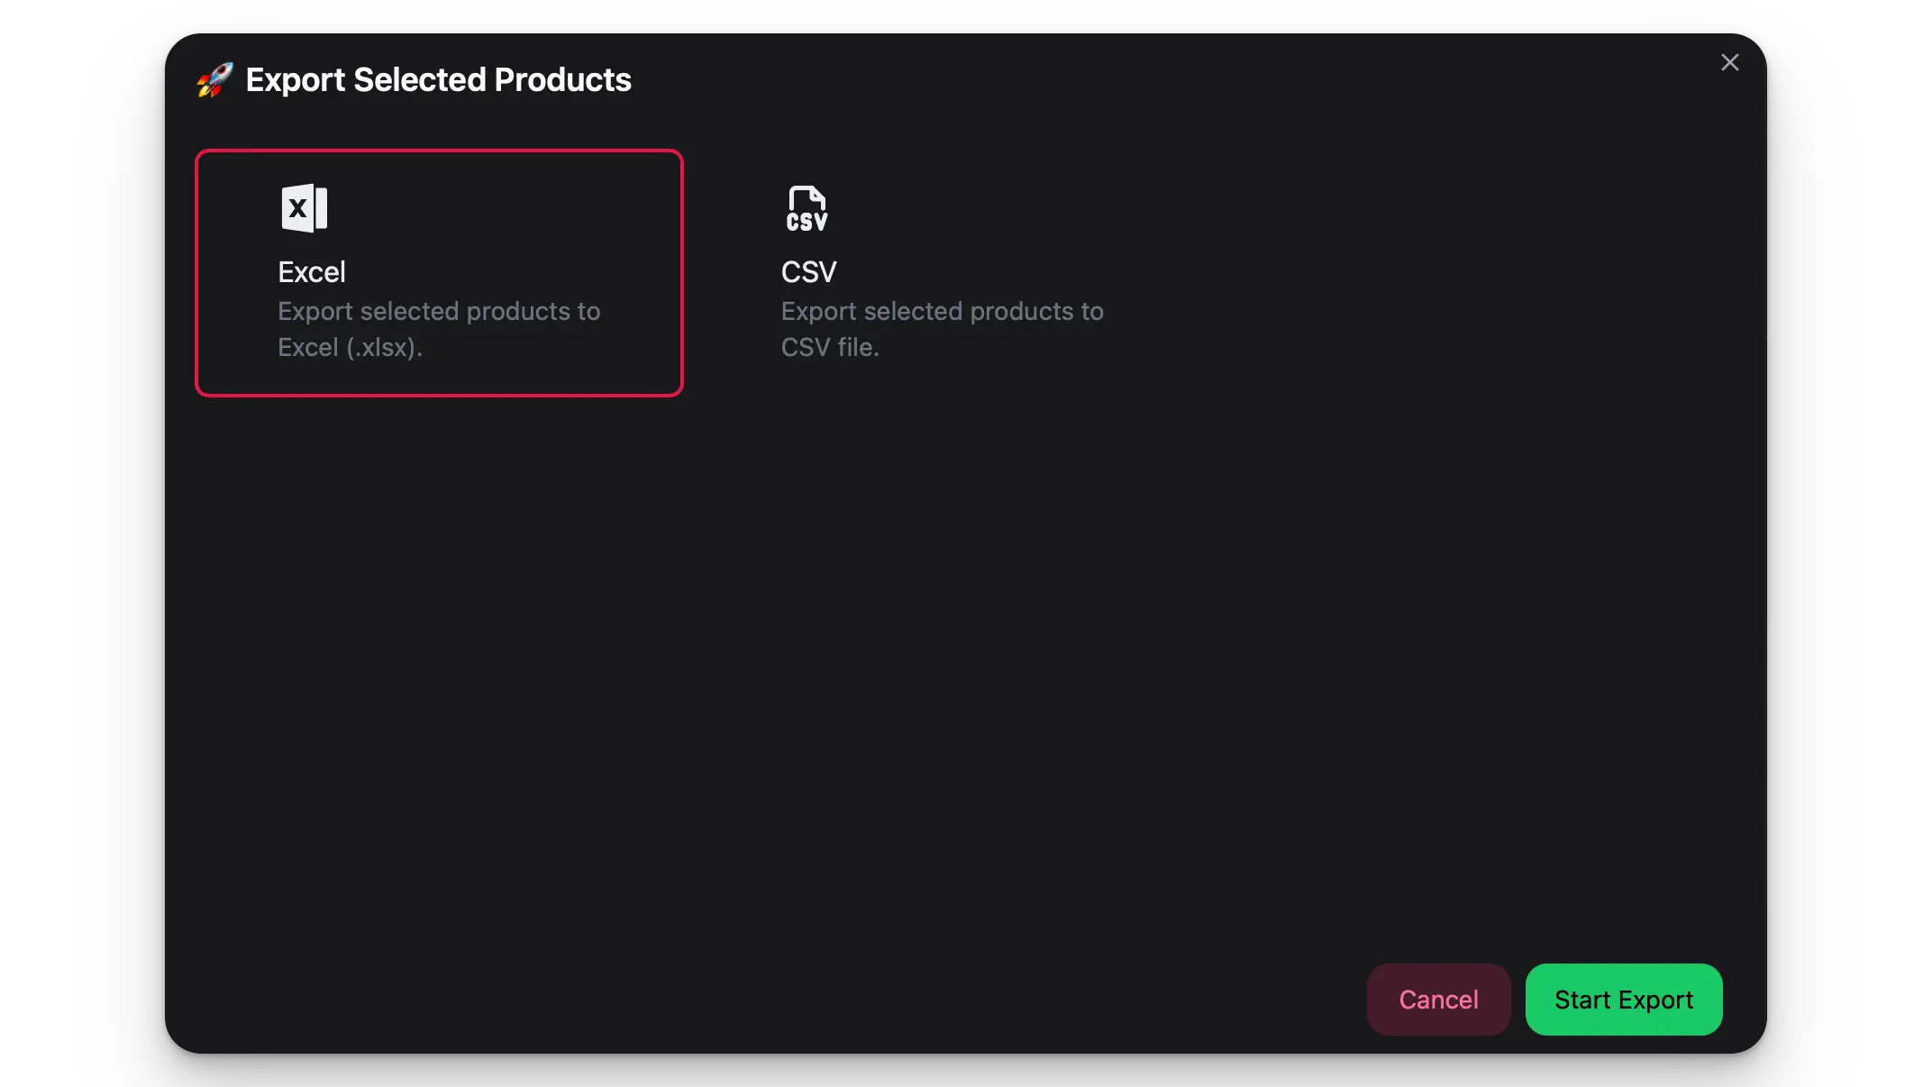This screenshot has width=1932, height=1087.
Task: Select the CSV export format option
Action: pyautogui.click(x=943, y=272)
